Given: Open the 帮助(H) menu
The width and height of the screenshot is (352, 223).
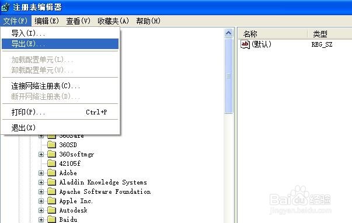Looking at the screenshot, I should coord(148,21).
